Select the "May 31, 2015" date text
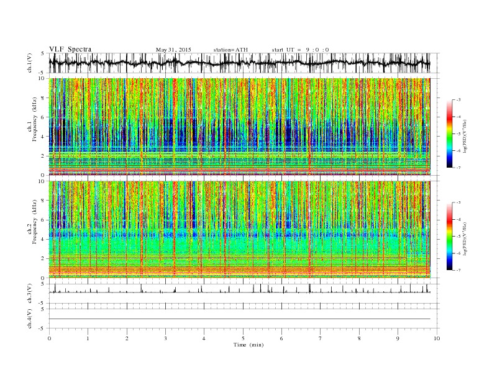This screenshot has height=380, width=492. (173, 50)
